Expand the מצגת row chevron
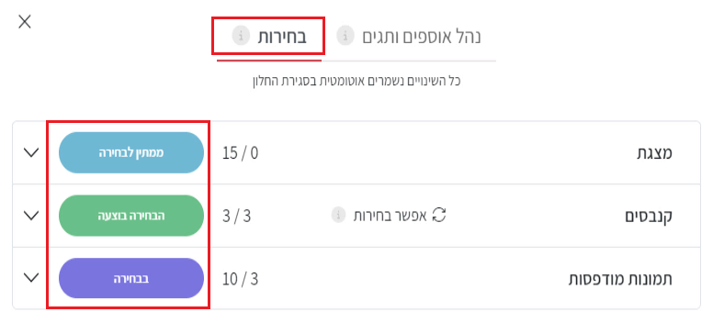 (31, 153)
